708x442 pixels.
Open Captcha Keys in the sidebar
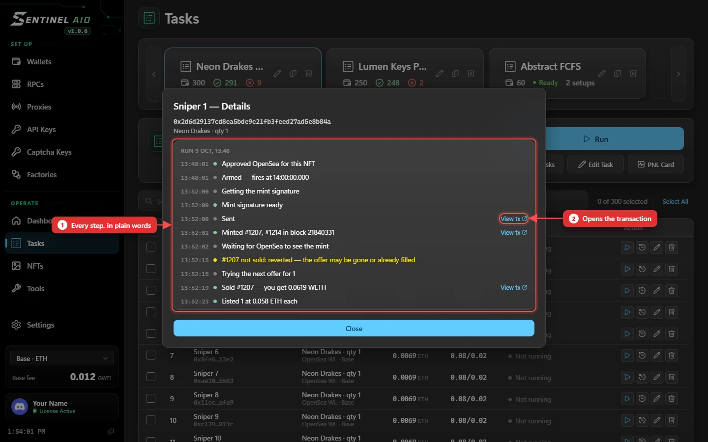pyautogui.click(x=62, y=152)
